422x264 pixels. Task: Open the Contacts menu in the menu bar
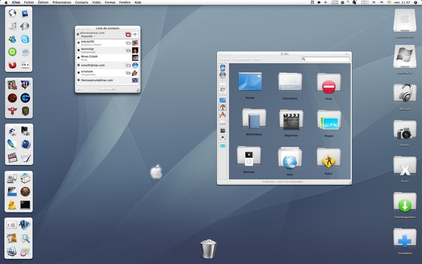82,3
